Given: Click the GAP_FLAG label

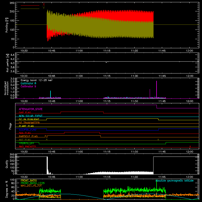Looking at the screenshot, I should point(25,112).
